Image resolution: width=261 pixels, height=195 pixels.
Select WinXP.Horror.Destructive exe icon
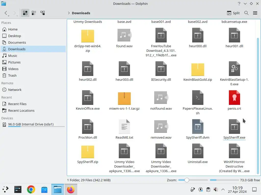pos(234,151)
